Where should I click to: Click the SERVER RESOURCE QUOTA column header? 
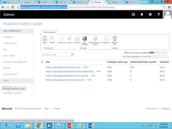pyautogui.click(x=143, y=62)
